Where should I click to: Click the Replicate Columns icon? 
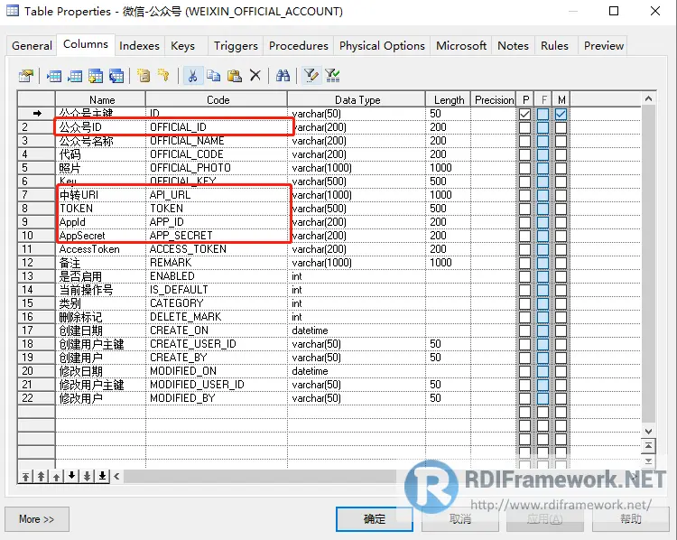point(116,76)
